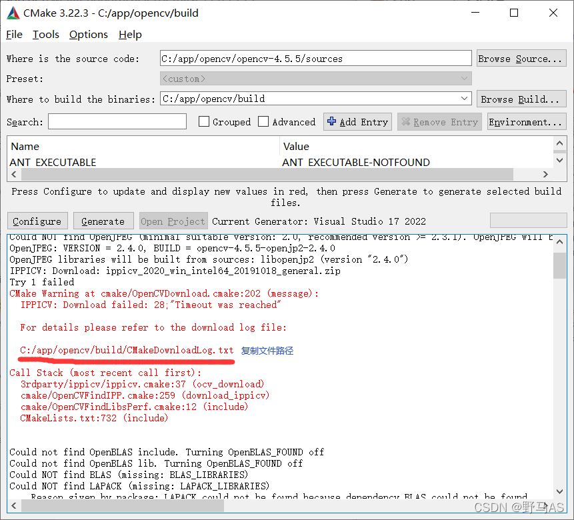Click the Browse Build button
The height and width of the screenshot is (520, 574).
(x=521, y=99)
